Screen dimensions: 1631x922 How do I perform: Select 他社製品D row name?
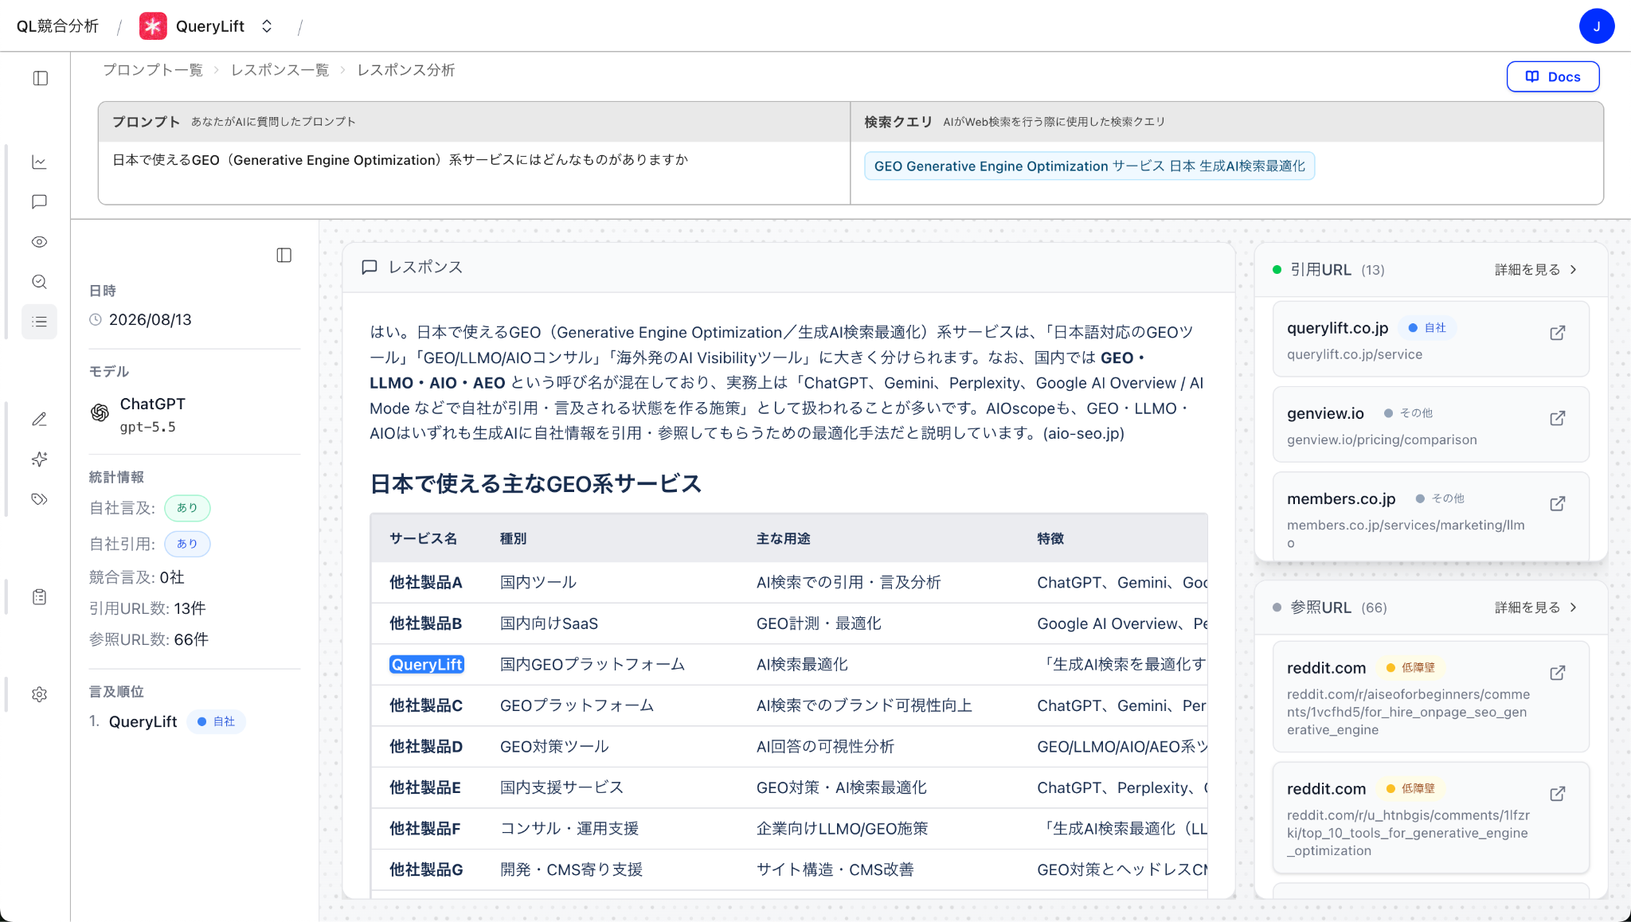tap(426, 747)
